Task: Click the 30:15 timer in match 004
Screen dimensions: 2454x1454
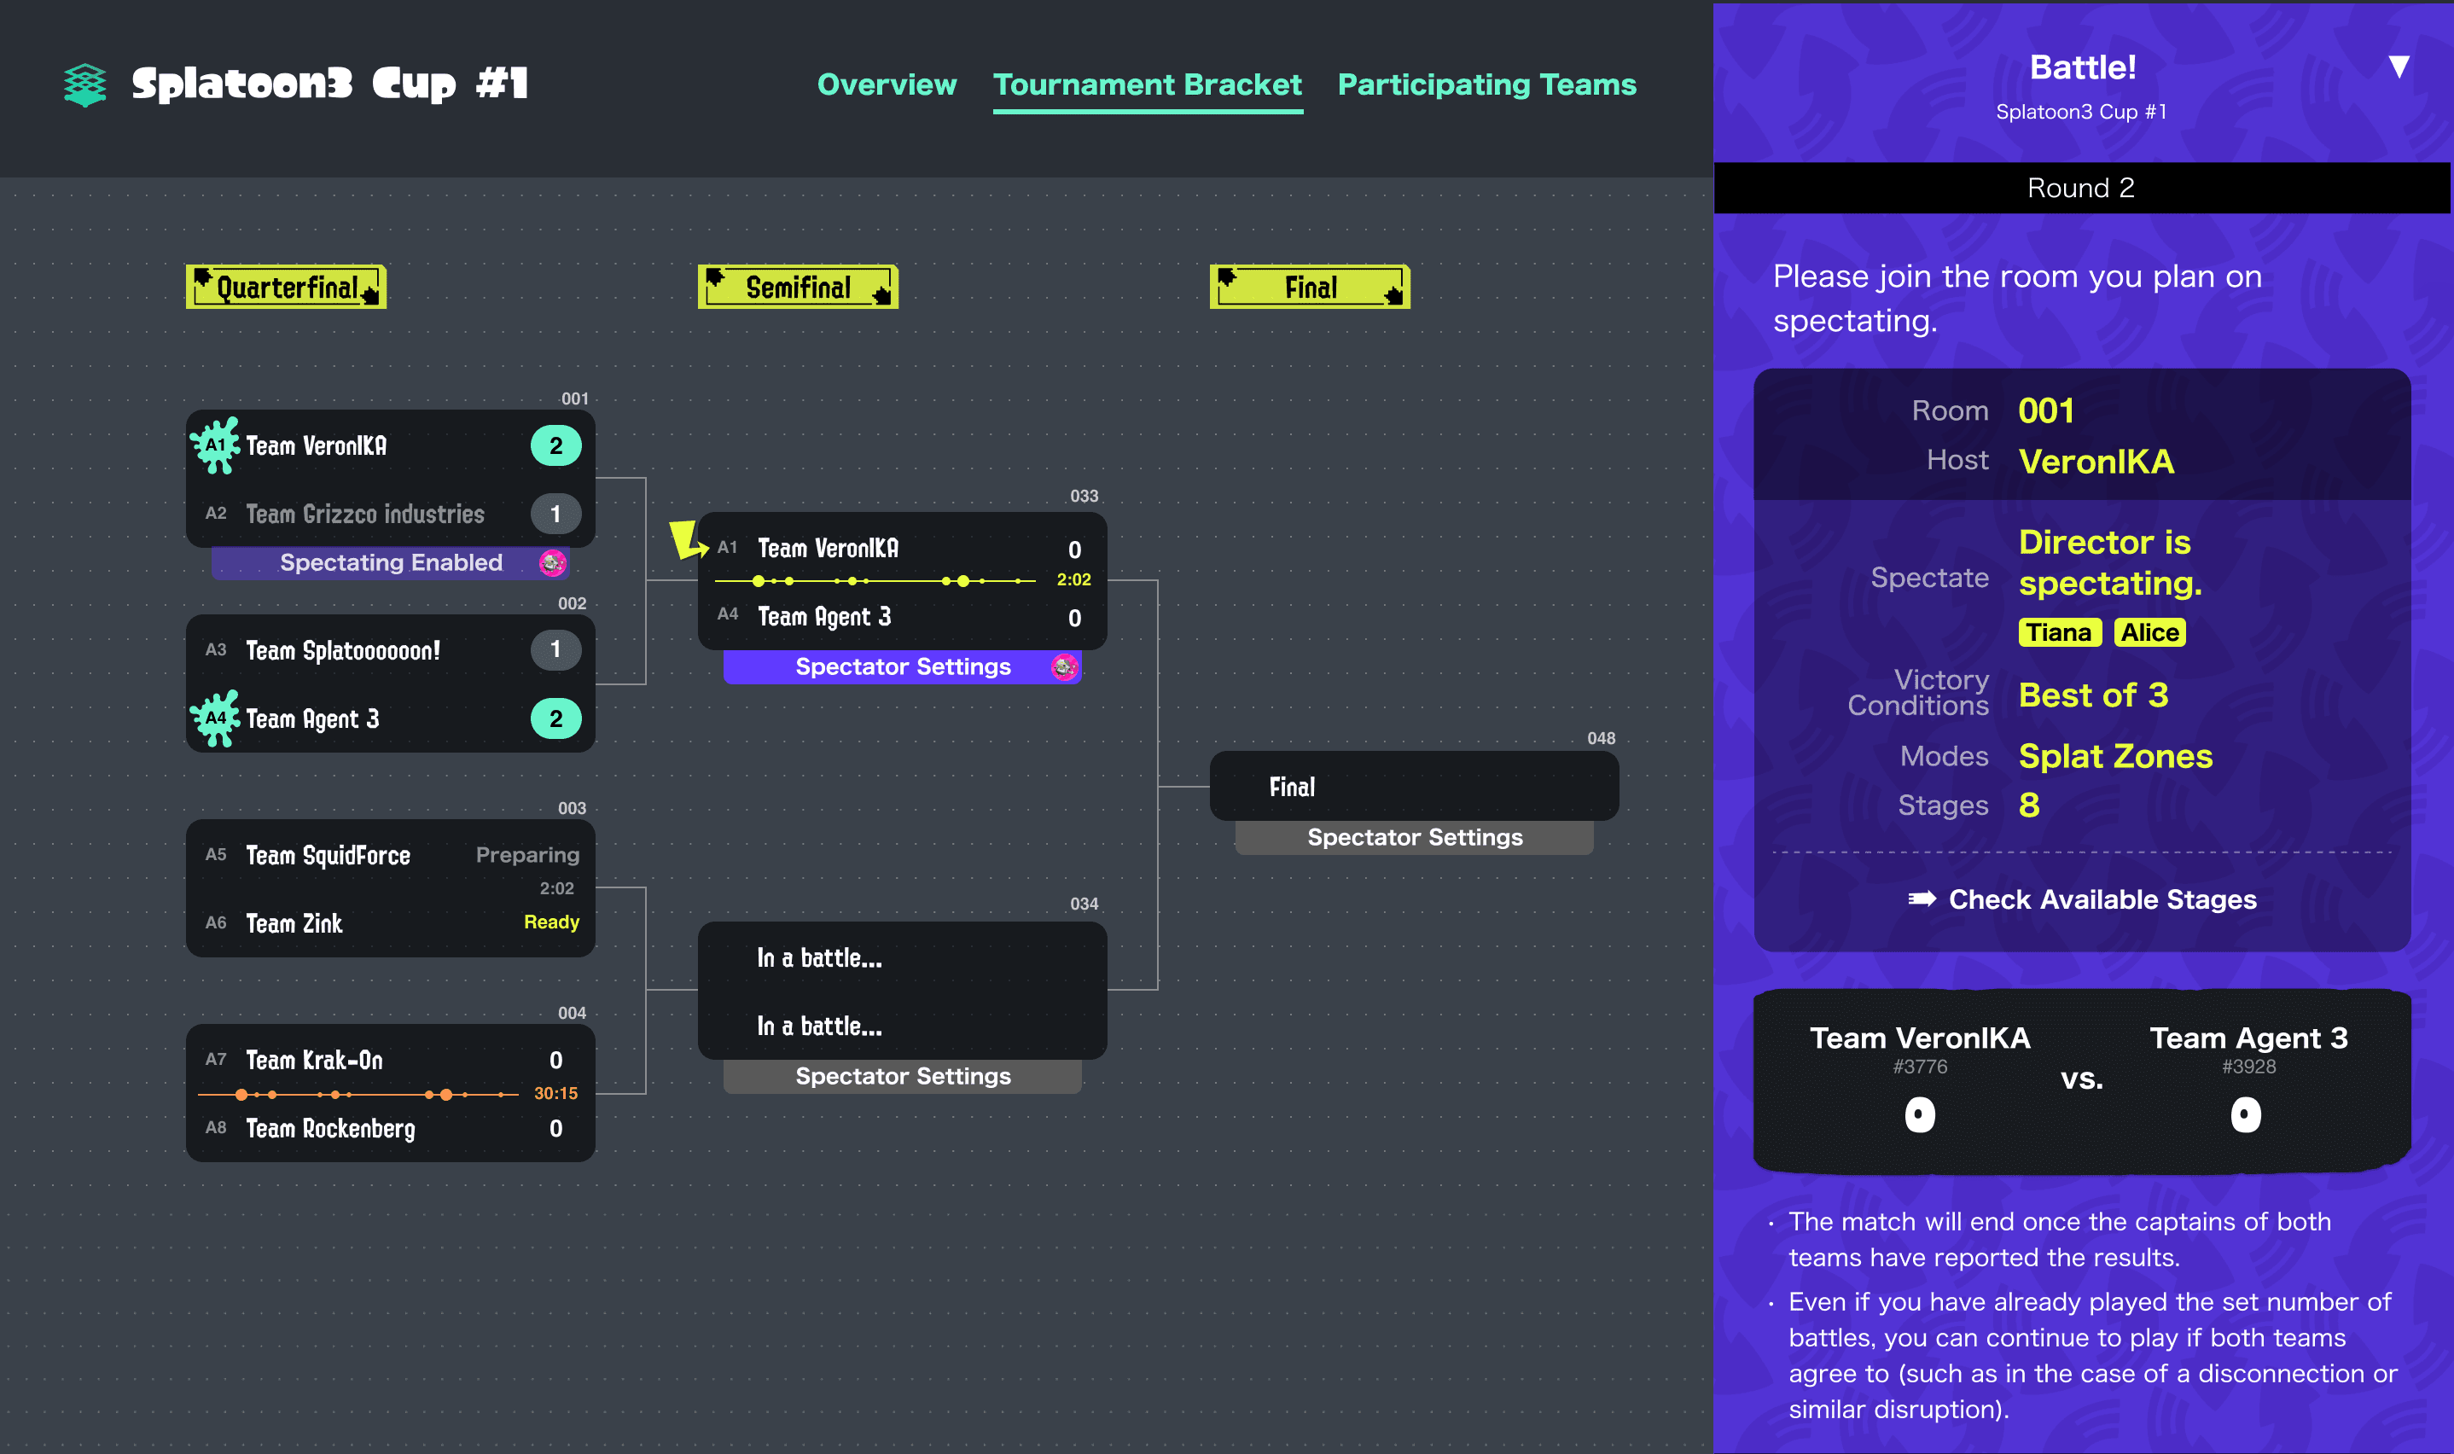Action: tap(555, 1093)
